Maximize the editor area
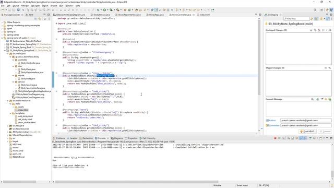Screen dimensions: 334x188 [260, 15]
